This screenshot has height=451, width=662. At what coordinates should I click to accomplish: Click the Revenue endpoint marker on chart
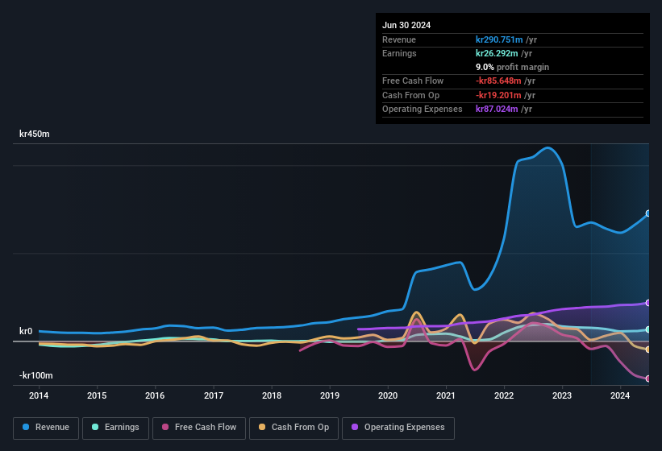(648, 213)
